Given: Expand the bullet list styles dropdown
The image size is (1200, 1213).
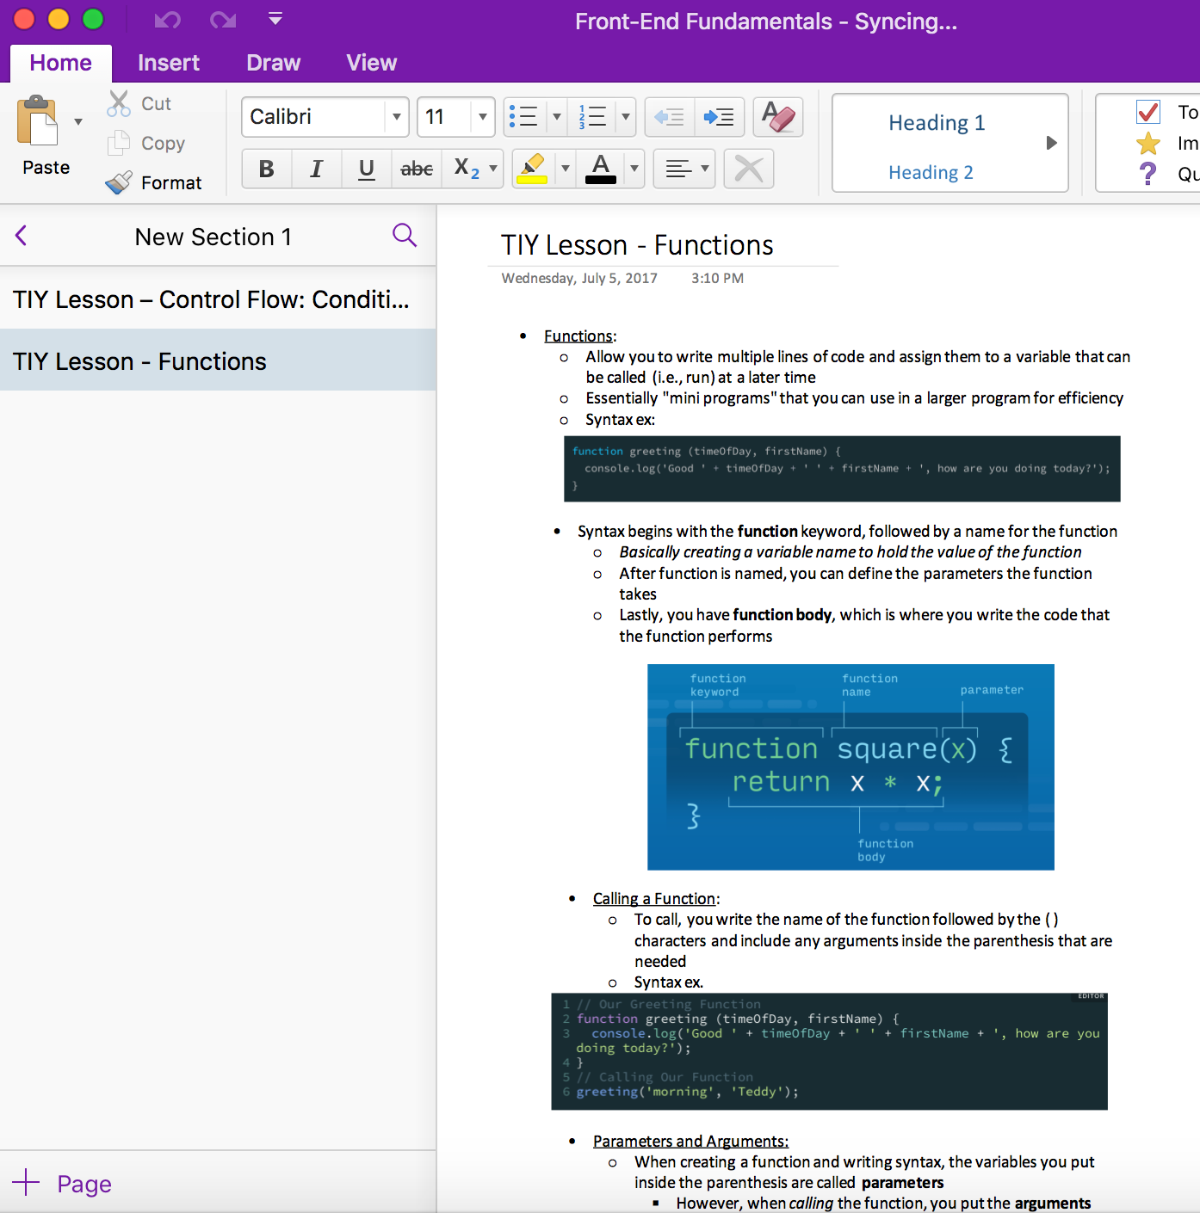Looking at the screenshot, I should point(556,117).
